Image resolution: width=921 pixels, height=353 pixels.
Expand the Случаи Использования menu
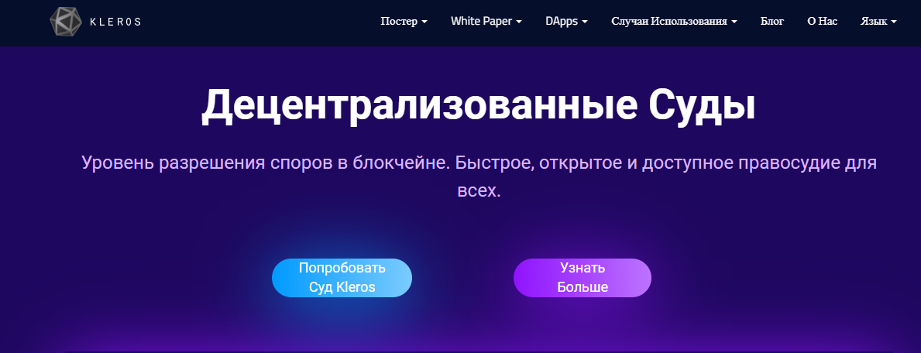(x=674, y=21)
